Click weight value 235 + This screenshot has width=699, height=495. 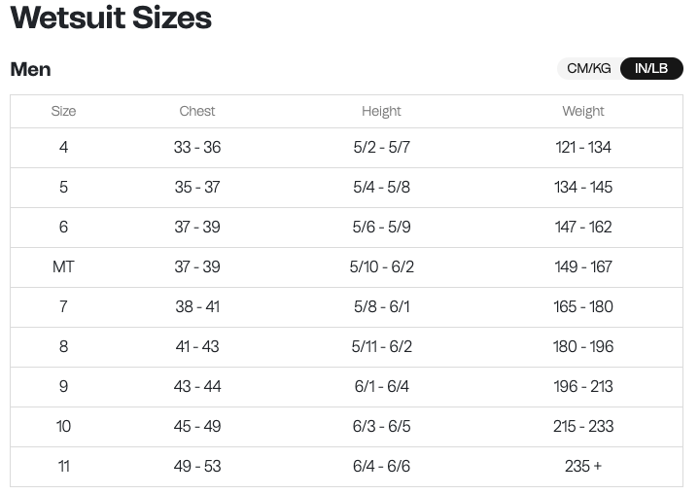pos(583,466)
